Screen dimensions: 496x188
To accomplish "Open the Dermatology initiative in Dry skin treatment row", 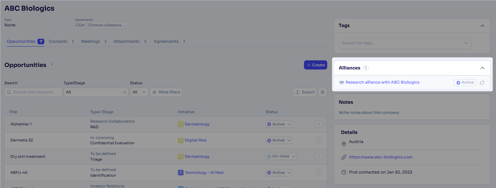I will pos(197,157).
